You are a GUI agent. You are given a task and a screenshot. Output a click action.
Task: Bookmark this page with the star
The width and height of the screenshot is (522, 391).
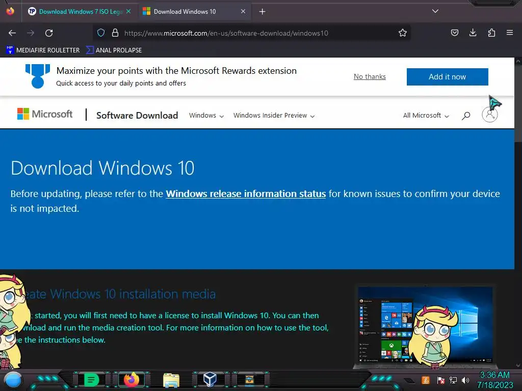click(x=403, y=33)
